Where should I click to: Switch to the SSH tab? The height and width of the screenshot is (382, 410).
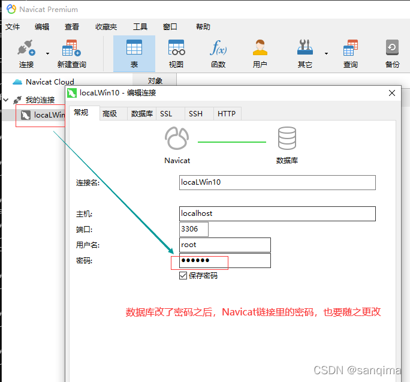pyautogui.click(x=199, y=113)
